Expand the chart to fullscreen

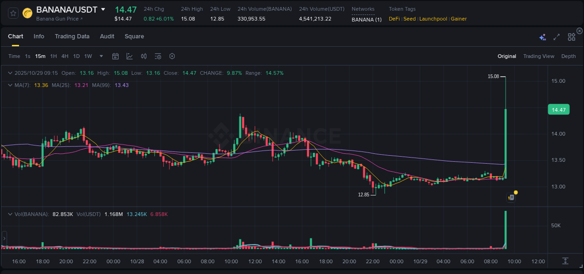[x=556, y=37]
